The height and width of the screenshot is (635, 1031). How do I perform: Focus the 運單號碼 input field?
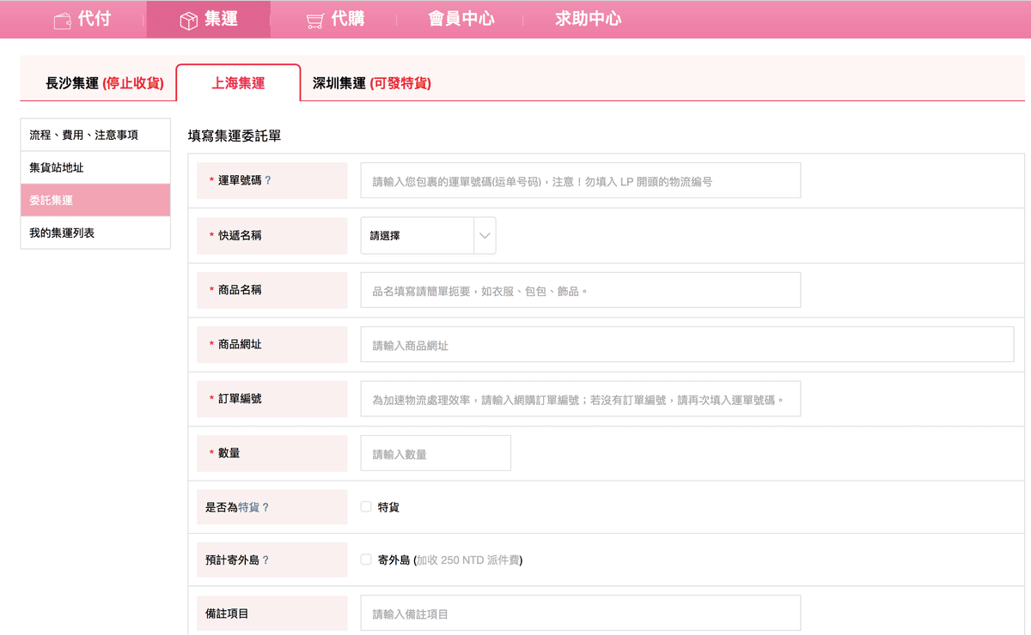click(x=580, y=181)
